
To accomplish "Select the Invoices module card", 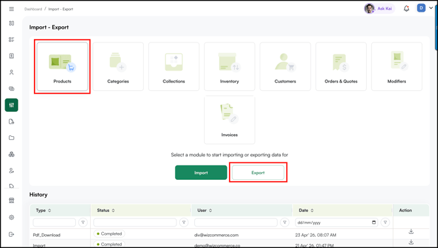I will coord(229,120).
